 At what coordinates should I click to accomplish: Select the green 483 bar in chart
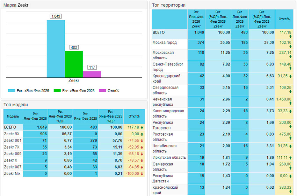point(74,64)
